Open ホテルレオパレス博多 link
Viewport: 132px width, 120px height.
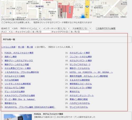click(x=15, y=88)
